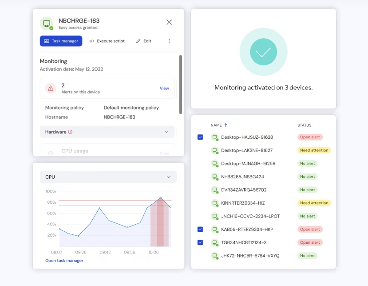This screenshot has width=368, height=286.
Task: Click the red alert warning triangle icon
Action: [x=51, y=88]
